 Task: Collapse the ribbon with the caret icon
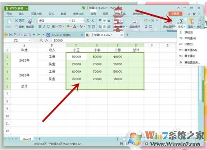178,8
